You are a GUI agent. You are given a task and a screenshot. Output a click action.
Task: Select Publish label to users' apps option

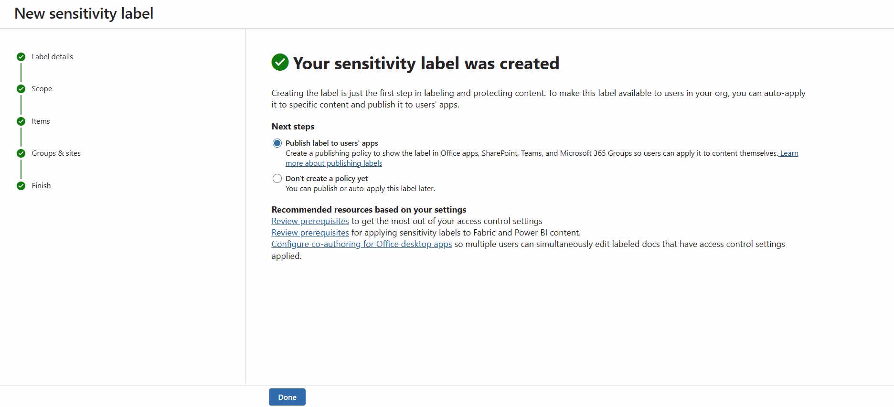(277, 143)
